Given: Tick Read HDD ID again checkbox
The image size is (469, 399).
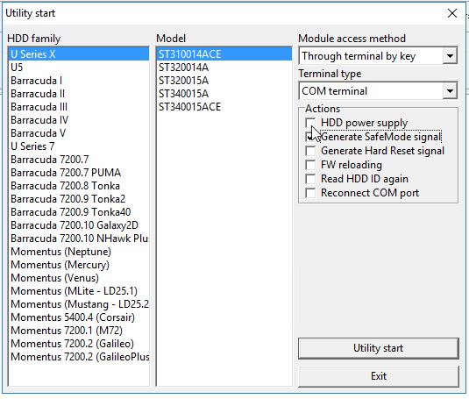Looking at the screenshot, I should click(310, 179).
